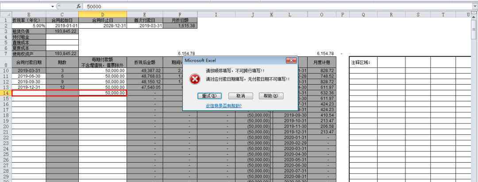Select row 14 header

(6, 93)
